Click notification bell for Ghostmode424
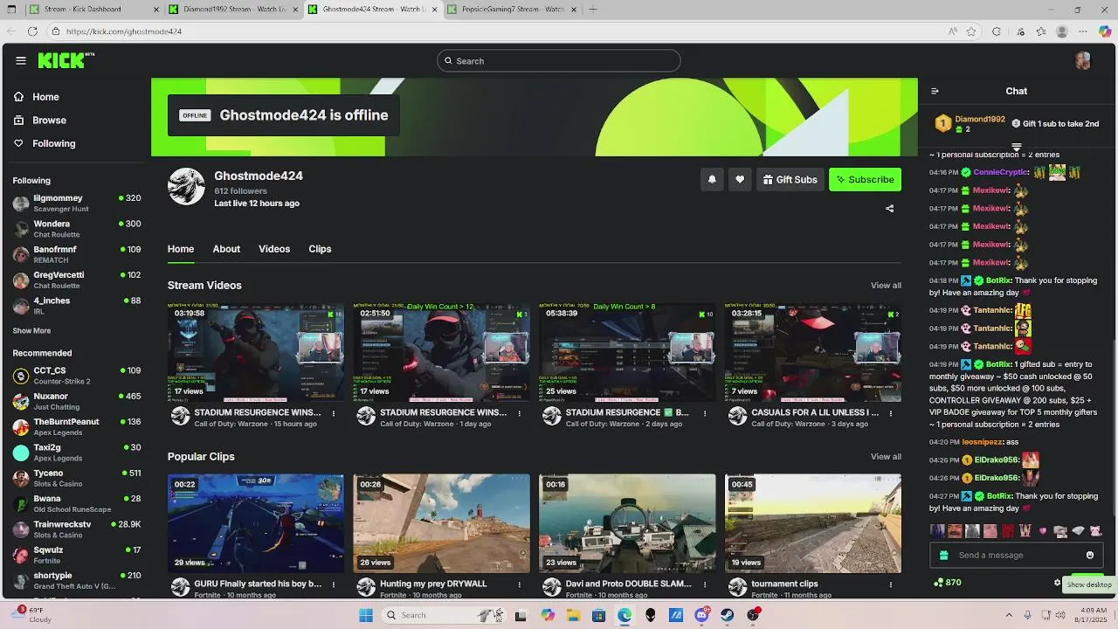This screenshot has height=629, width=1118. [712, 179]
